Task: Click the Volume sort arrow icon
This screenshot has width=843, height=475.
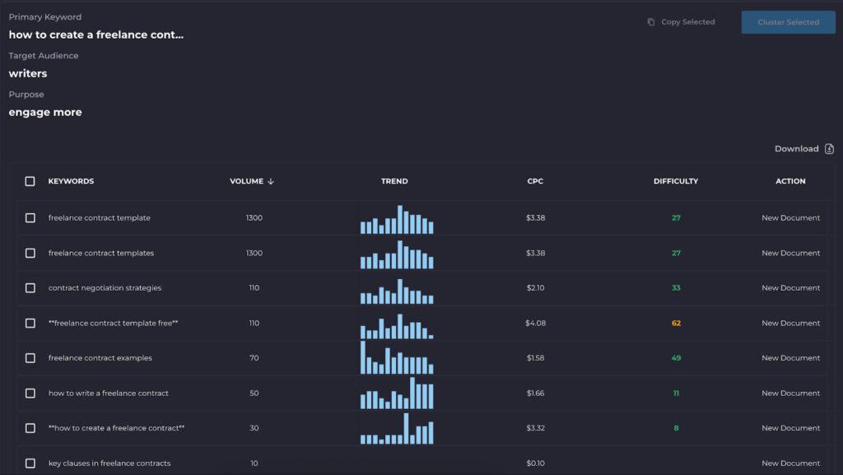Action: [271, 181]
